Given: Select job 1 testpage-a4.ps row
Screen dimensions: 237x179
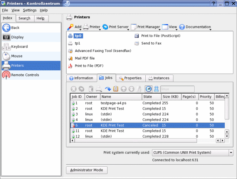Looking at the screenshot, I should (148, 103).
